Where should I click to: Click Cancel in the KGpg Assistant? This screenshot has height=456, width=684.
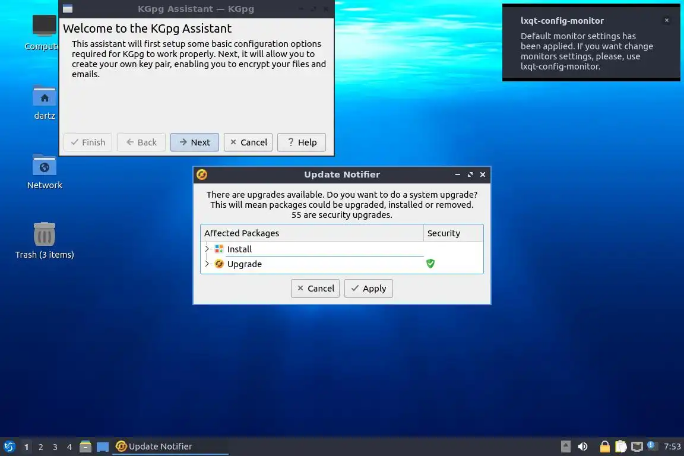coord(248,142)
